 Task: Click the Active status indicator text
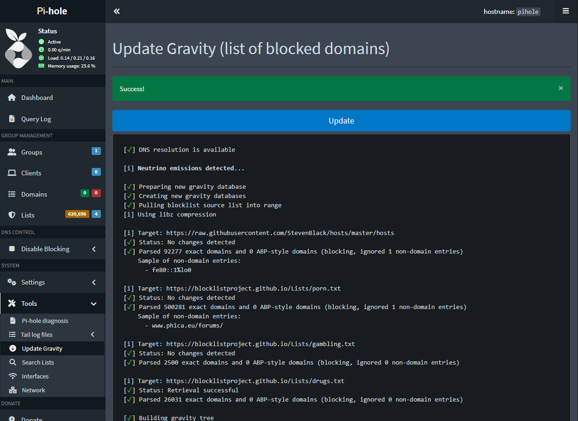tap(54, 42)
